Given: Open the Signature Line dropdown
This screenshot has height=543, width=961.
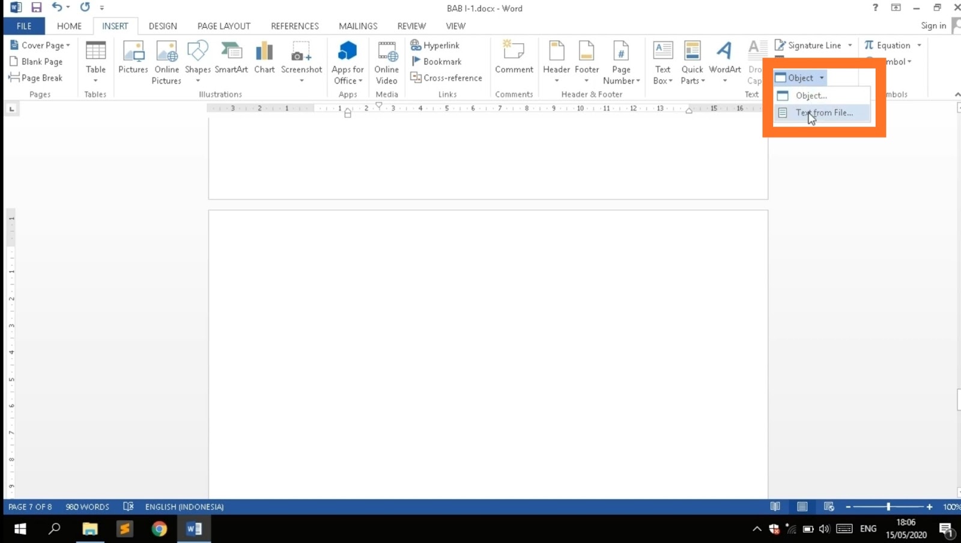Looking at the screenshot, I should point(850,45).
